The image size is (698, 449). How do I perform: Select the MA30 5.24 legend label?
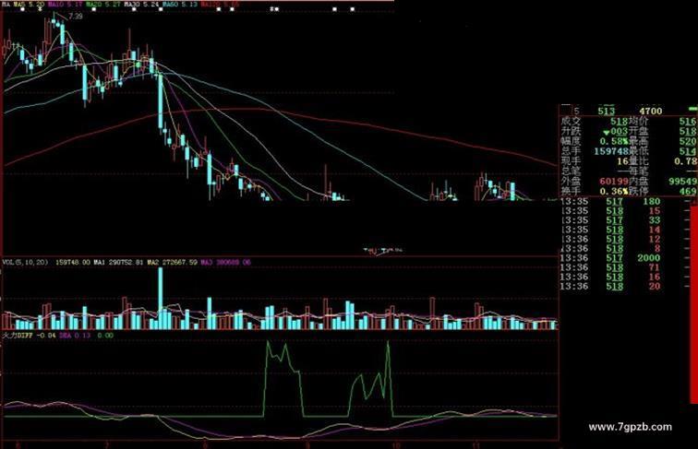[x=141, y=4]
